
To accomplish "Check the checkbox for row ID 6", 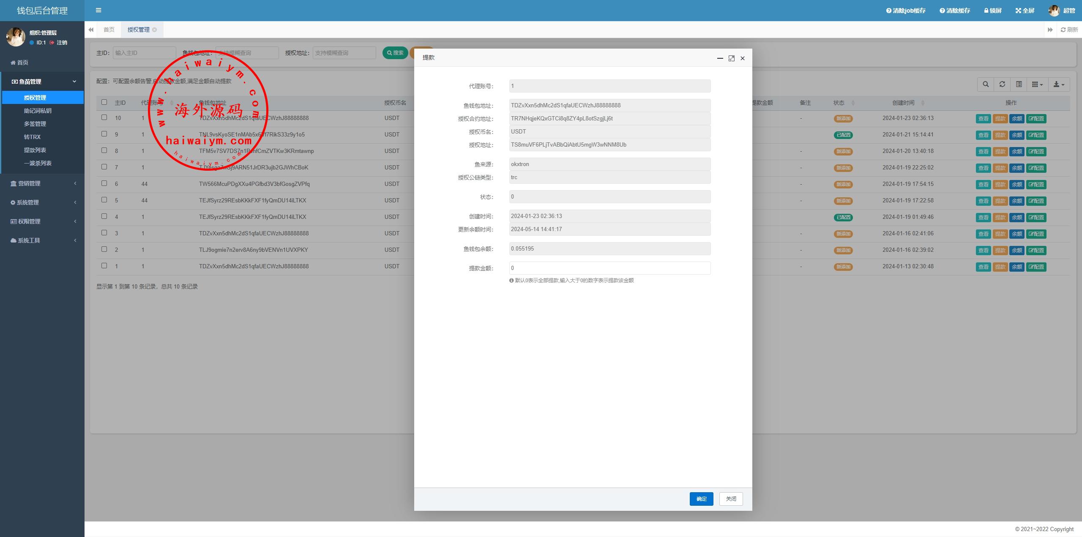I will coord(104,183).
